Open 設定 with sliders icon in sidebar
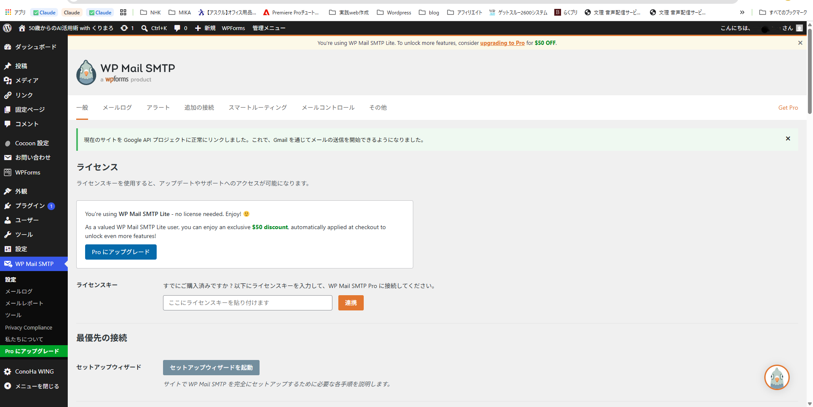813x407 pixels. click(x=34, y=249)
